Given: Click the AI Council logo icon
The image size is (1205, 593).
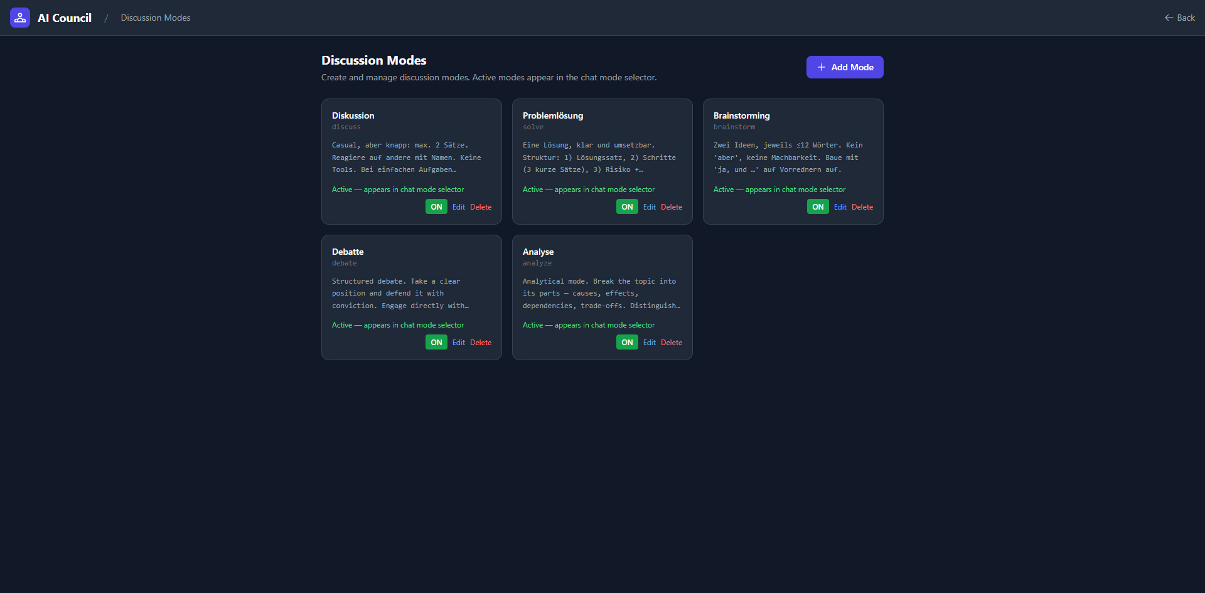Looking at the screenshot, I should 20,18.
